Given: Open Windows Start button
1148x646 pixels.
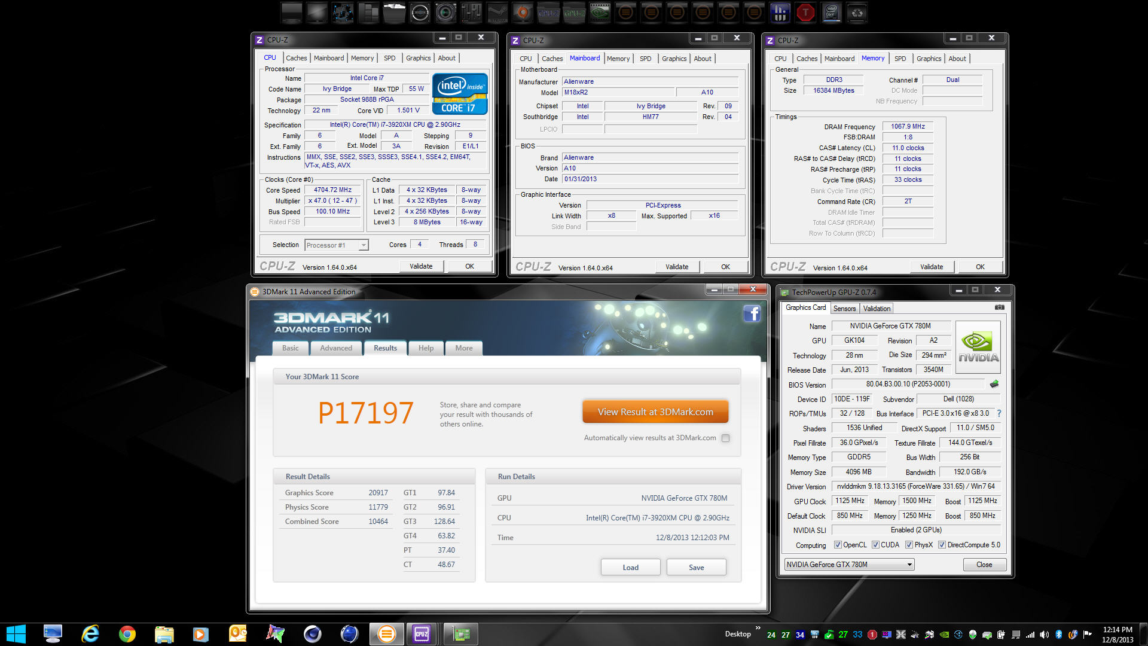Looking at the screenshot, I should pyautogui.click(x=16, y=634).
